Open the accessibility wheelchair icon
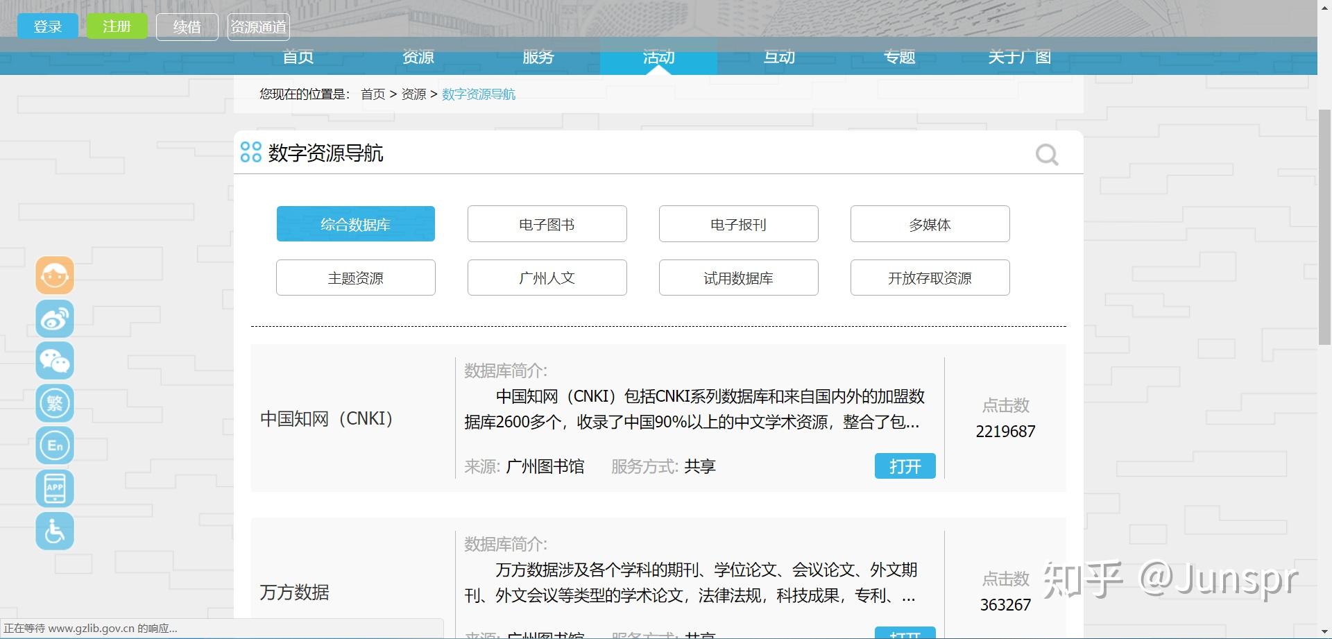 [x=55, y=531]
